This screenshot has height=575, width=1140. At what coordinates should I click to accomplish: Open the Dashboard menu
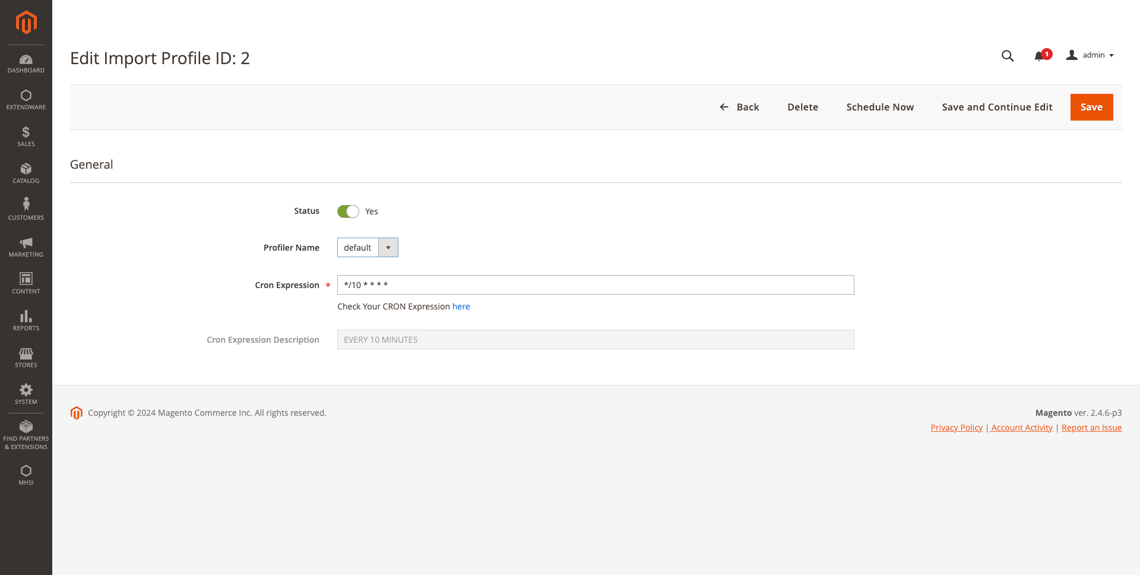tap(26, 64)
